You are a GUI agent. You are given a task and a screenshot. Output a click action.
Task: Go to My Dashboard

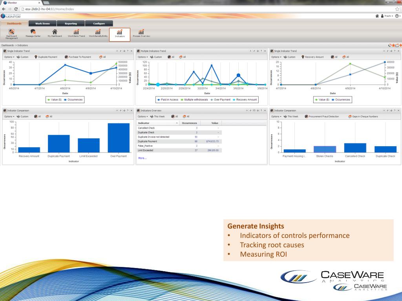55,33
